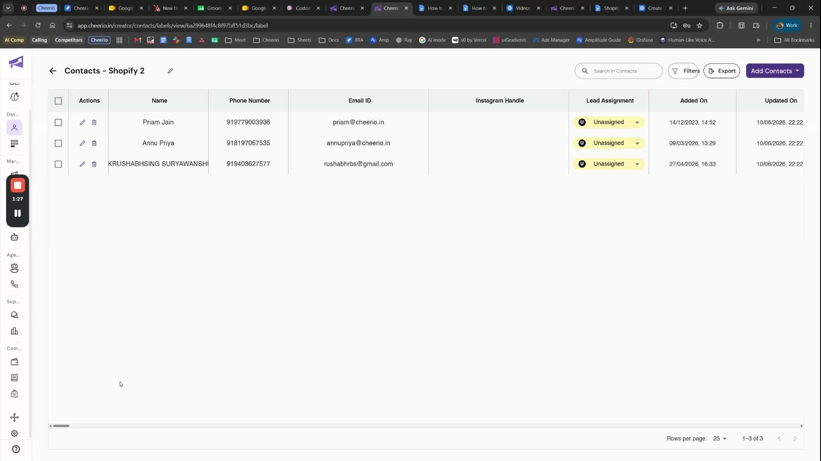Bookmark this page with the star icon
Viewport: 821px width, 461px height.
pos(700,26)
